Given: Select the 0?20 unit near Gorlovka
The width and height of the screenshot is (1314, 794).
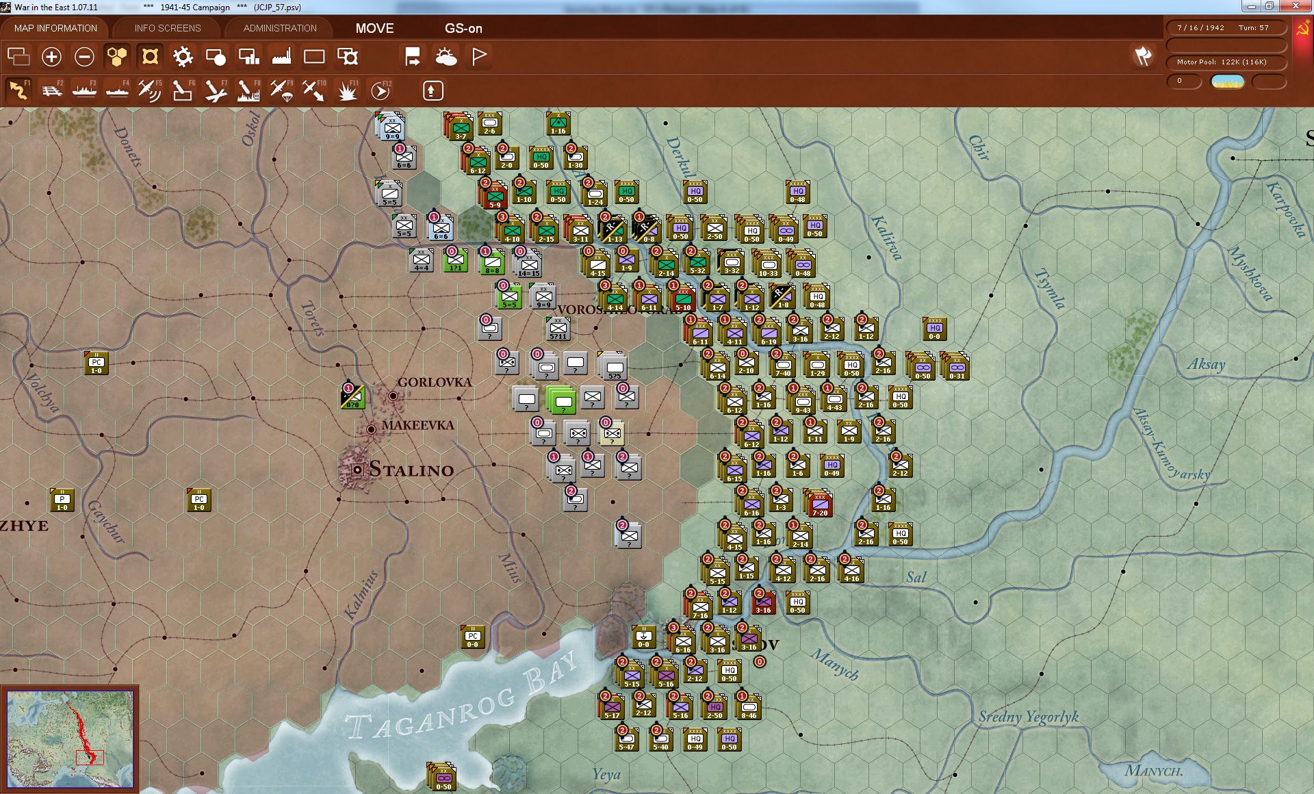Looking at the screenshot, I should pyautogui.click(x=352, y=397).
